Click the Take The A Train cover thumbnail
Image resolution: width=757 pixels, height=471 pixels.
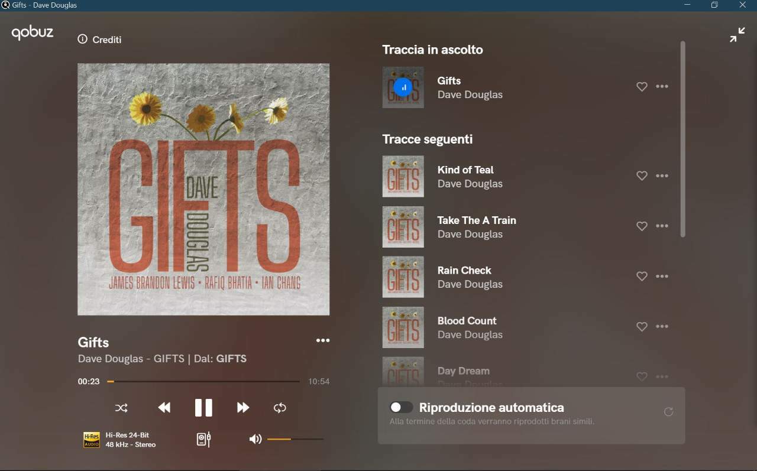pyautogui.click(x=403, y=226)
